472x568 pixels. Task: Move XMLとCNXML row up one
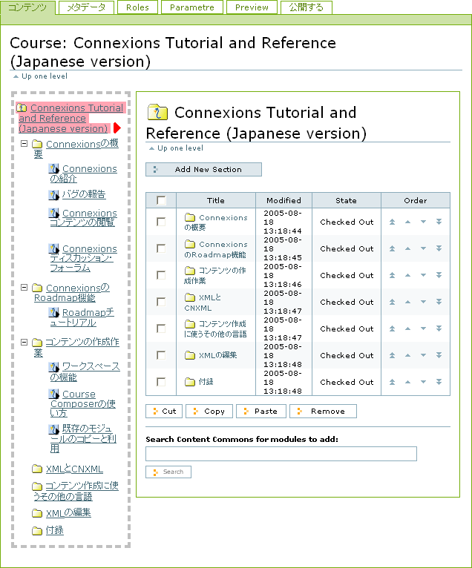tap(408, 302)
